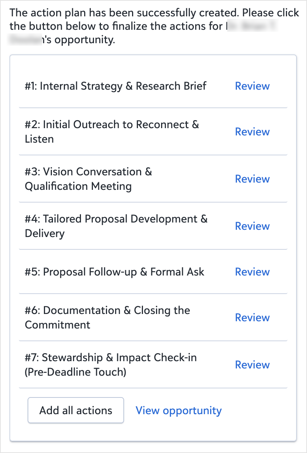The width and height of the screenshot is (307, 453).
Task: Open Review for Documentation & Closing the Commitment
Action: [x=252, y=318]
